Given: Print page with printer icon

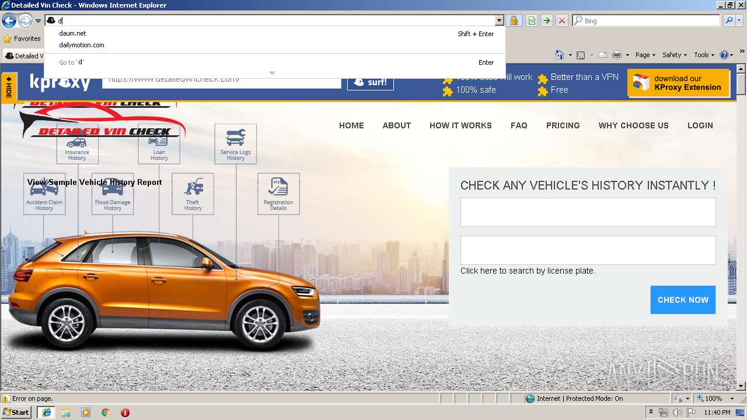Looking at the screenshot, I should point(617,55).
